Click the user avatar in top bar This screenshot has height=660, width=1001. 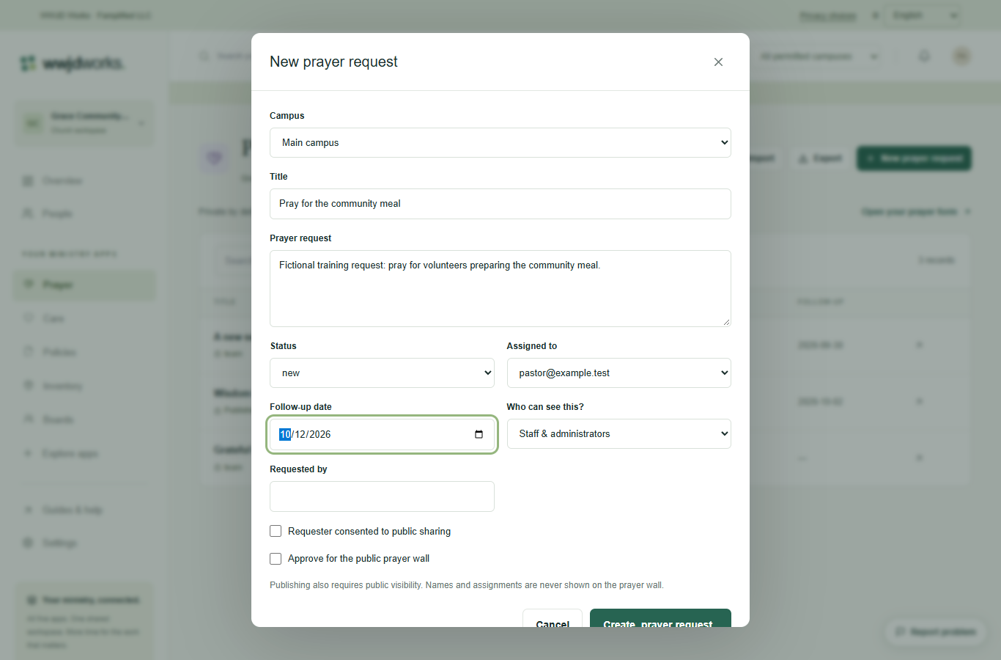click(961, 56)
